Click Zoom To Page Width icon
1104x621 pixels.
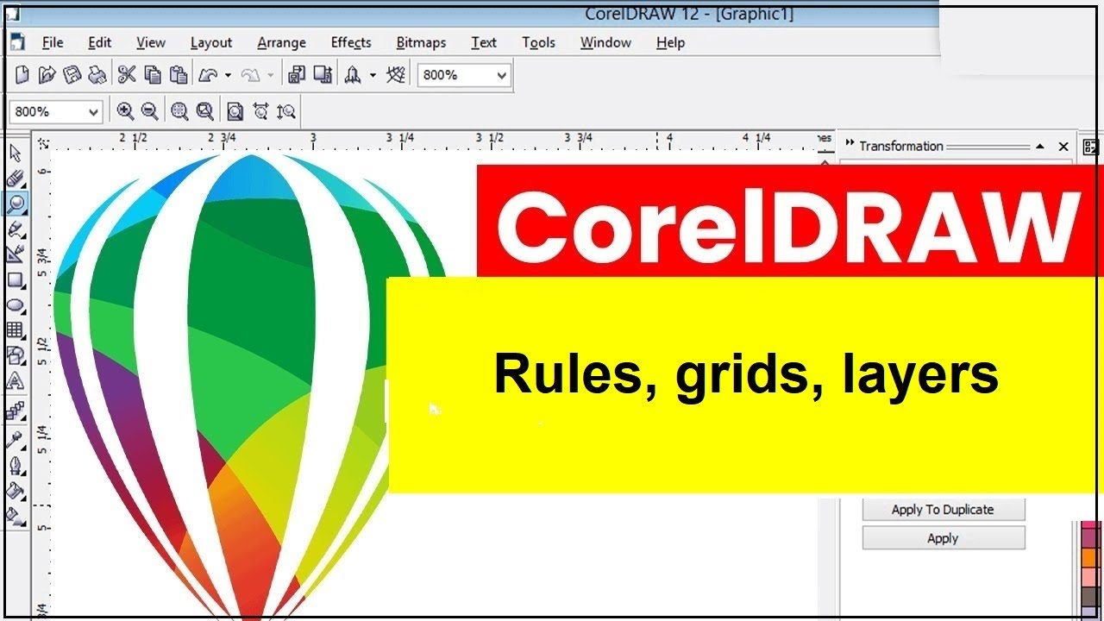[260, 111]
